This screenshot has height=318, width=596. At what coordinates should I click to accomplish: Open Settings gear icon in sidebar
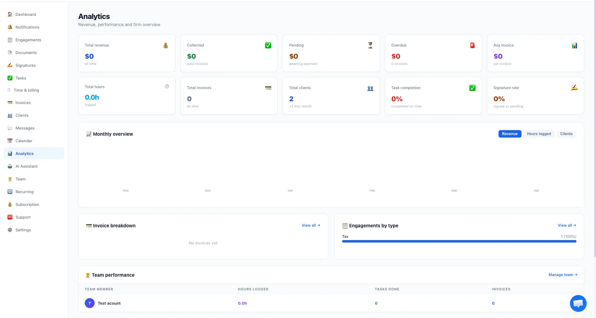(10, 230)
